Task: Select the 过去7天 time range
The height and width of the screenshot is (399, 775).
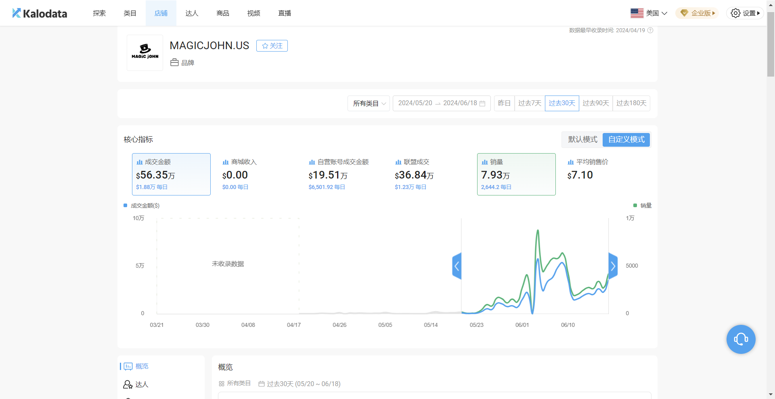Action: coord(530,103)
